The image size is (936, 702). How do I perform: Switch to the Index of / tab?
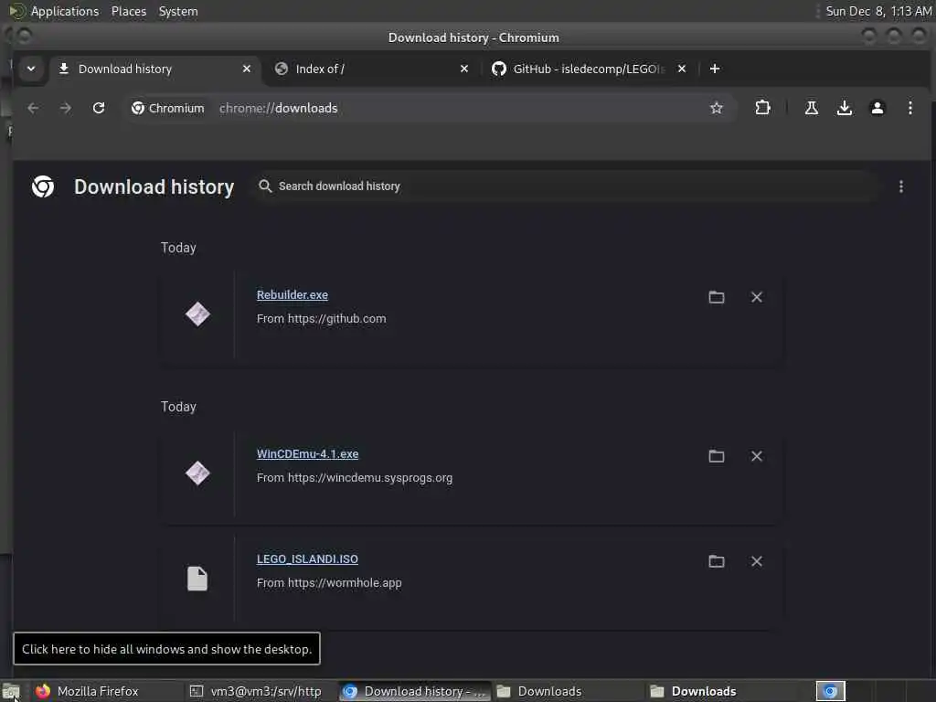[372, 69]
